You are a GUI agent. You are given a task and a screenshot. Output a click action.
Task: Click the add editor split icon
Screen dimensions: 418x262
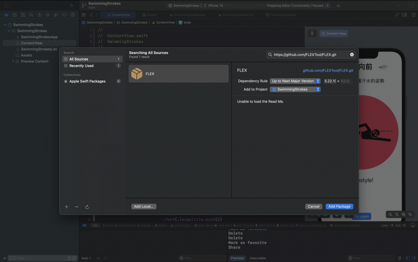coord(414,15)
